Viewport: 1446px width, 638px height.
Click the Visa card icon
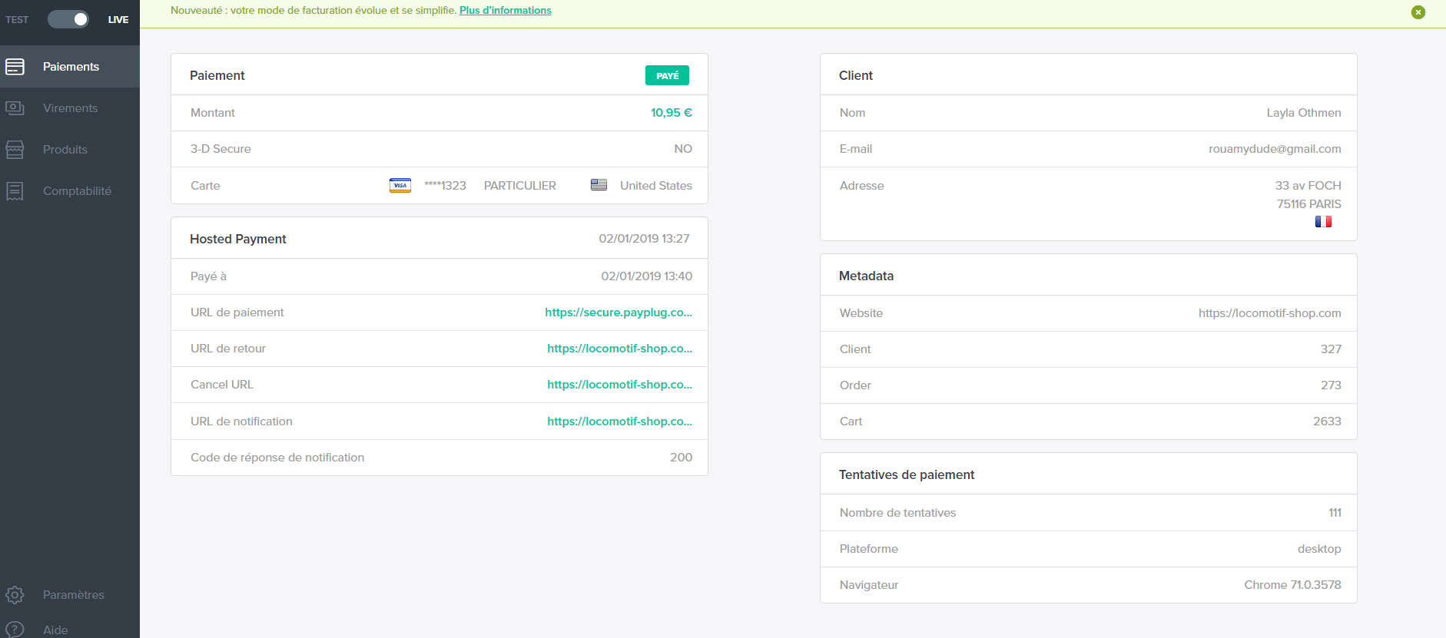[x=400, y=186]
